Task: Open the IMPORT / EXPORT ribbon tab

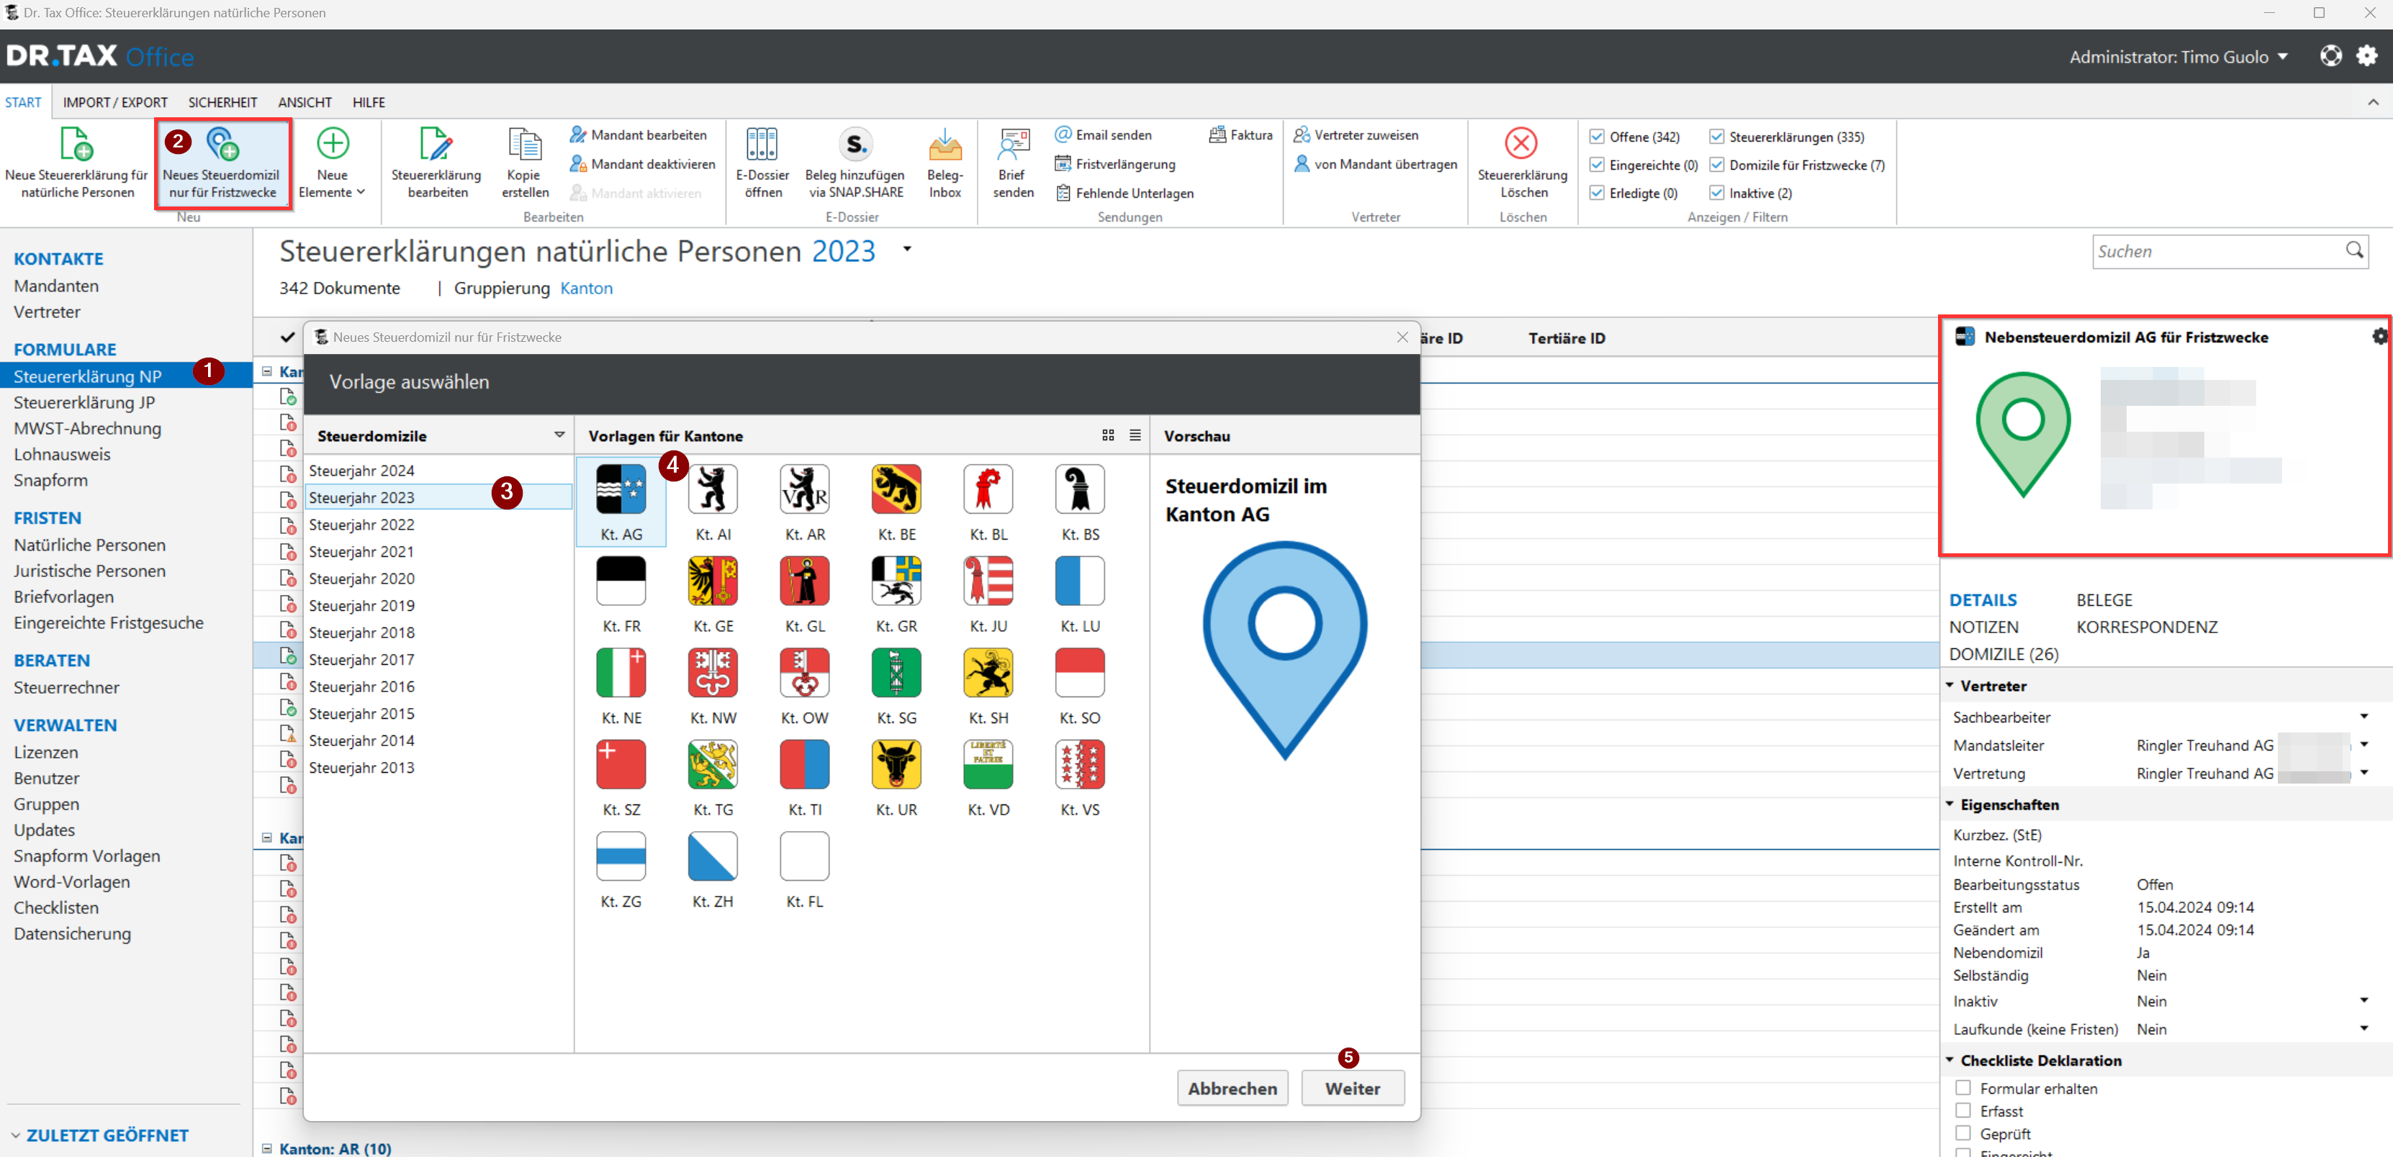Action: pyautogui.click(x=115, y=102)
